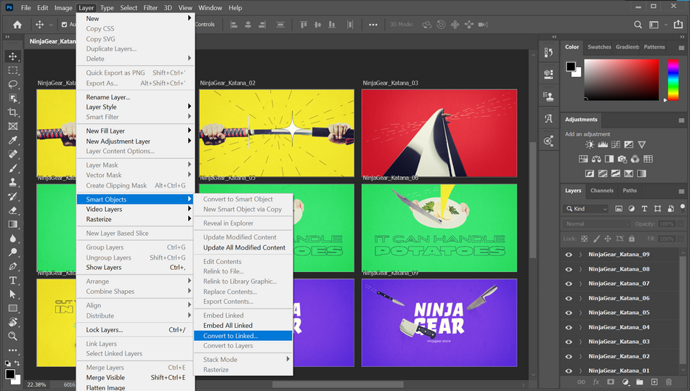
Task: Open the Layers panel options menu
Action: pos(681,191)
